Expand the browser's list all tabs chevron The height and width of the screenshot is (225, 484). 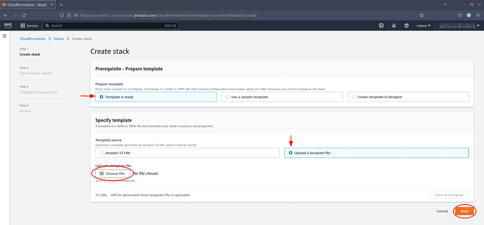445,4
